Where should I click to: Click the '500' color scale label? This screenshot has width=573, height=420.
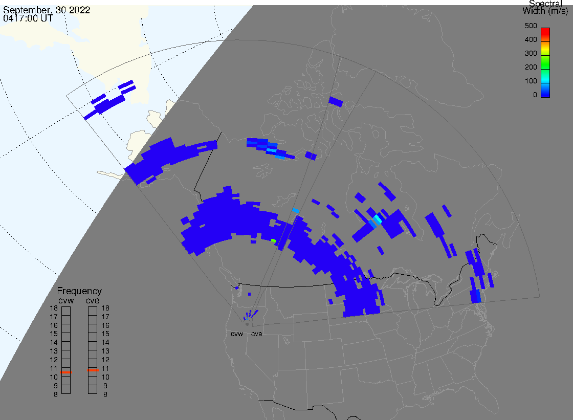[x=531, y=26]
